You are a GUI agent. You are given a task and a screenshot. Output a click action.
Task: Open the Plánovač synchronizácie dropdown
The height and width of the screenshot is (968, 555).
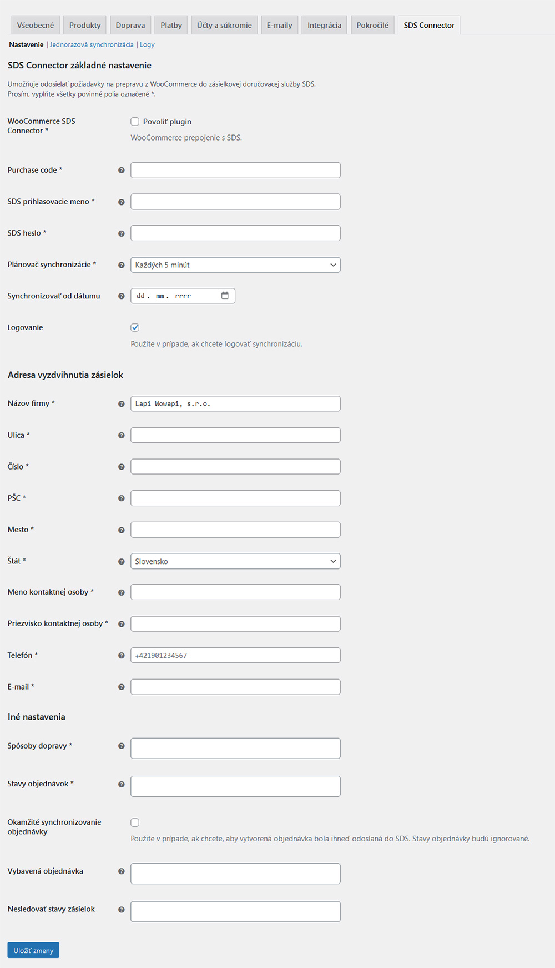[x=235, y=265]
